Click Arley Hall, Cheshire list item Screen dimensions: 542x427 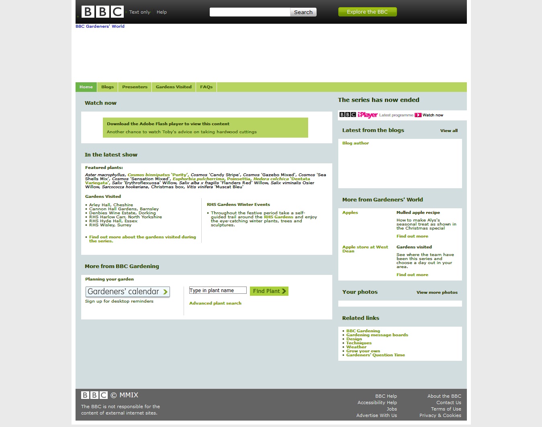111,205
